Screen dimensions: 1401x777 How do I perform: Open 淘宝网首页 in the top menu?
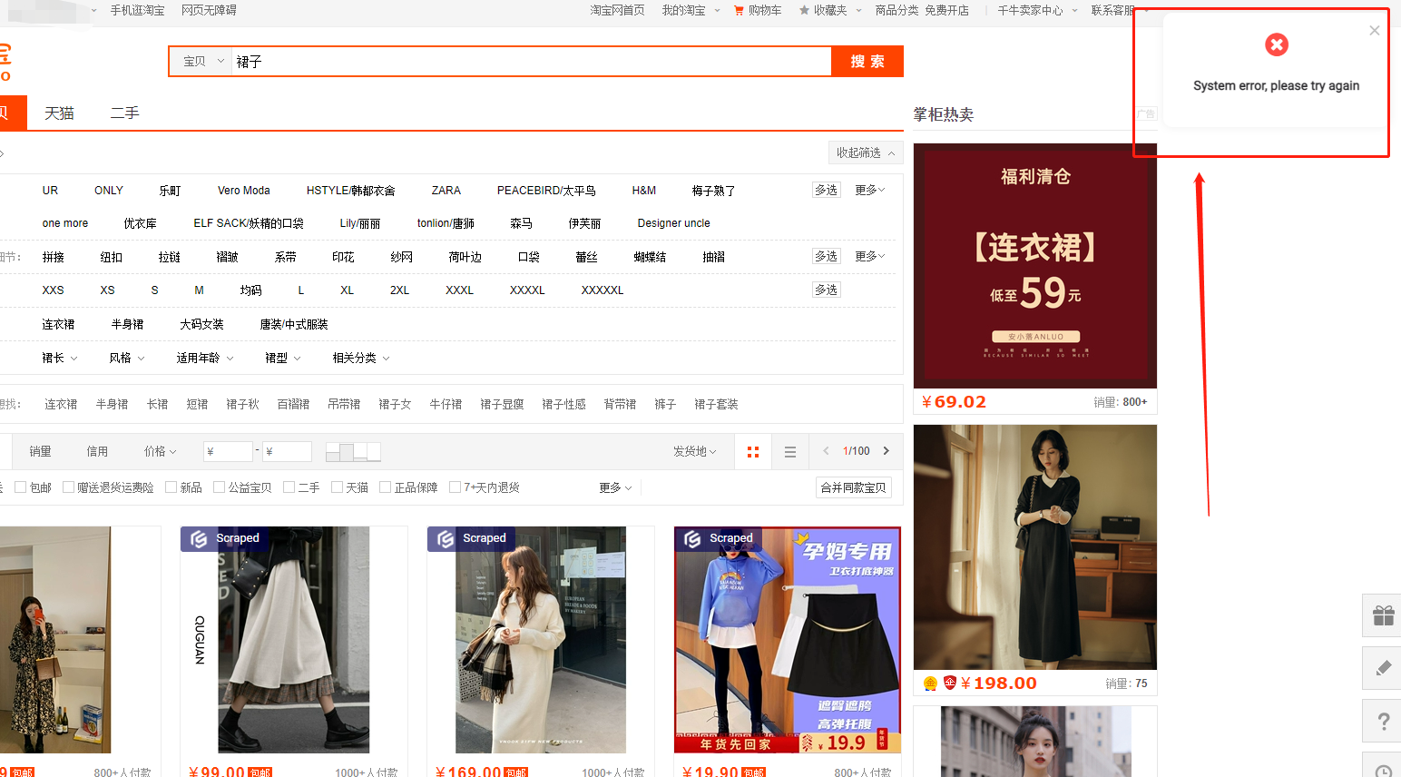[617, 10]
